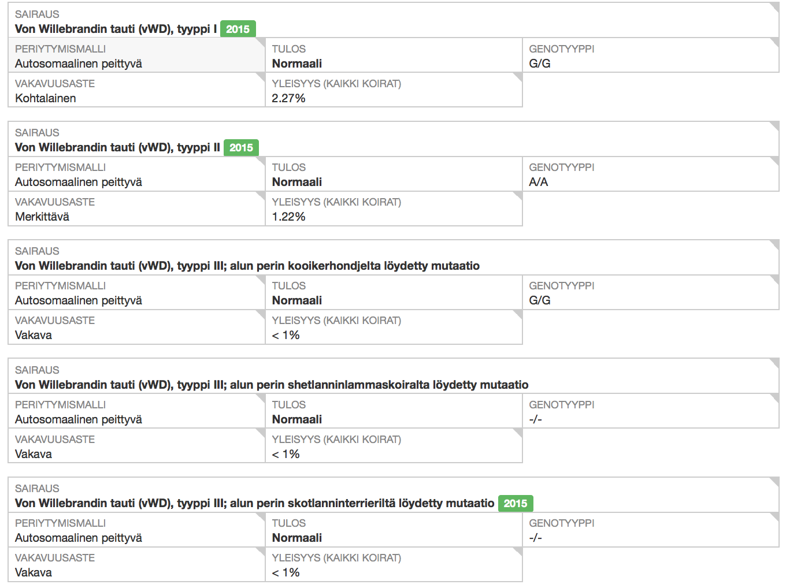Click corner icon in tyyppi I Genotyyppi G/G cell
Viewport: 786px width, 588px height.
click(x=775, y=42)
